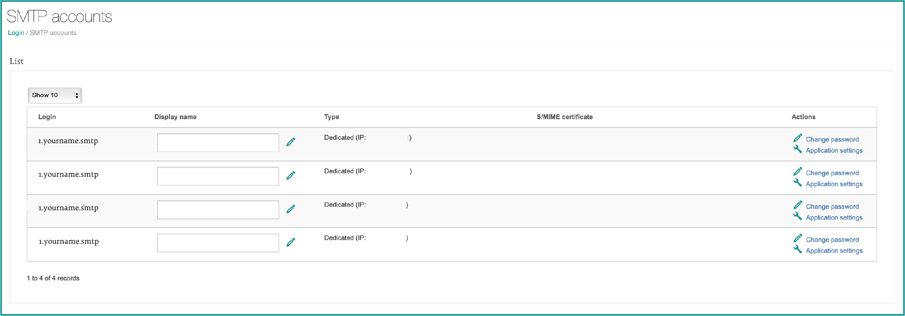This screenshot has height=316, width=905.
Task: Click the wrench icon in the first row
Action: [x=797, y=149]
